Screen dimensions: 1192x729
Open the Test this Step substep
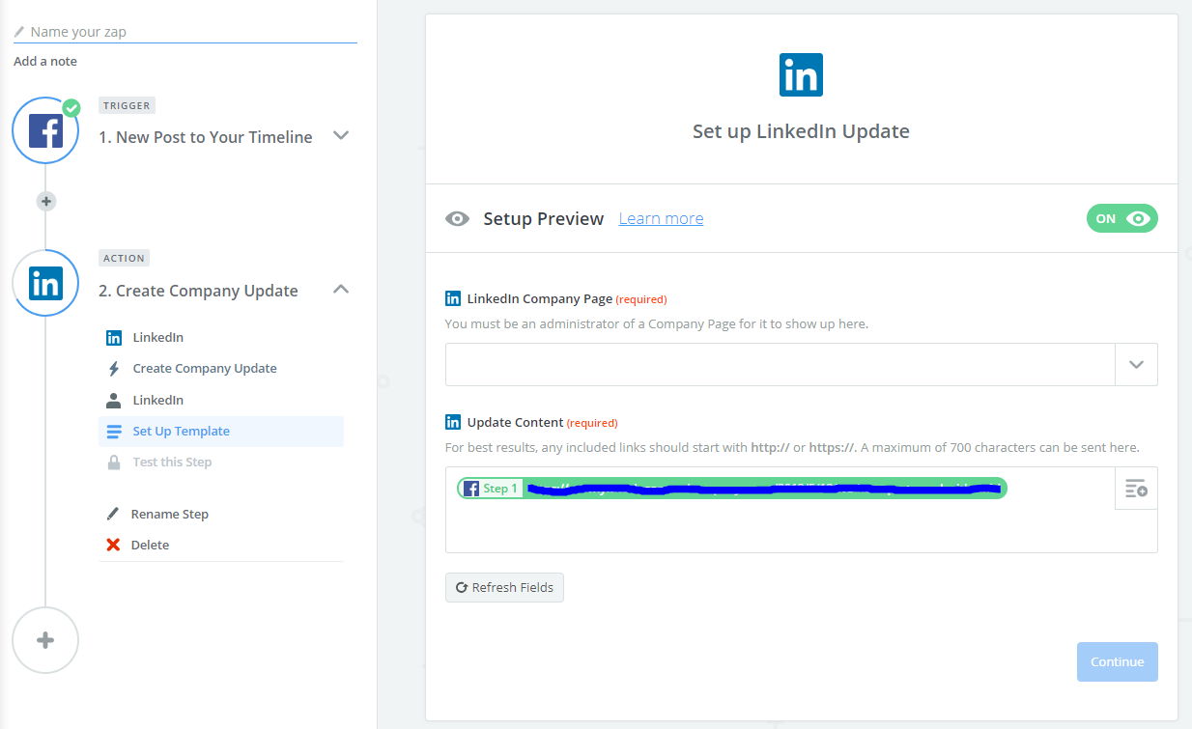click(221, 463)
